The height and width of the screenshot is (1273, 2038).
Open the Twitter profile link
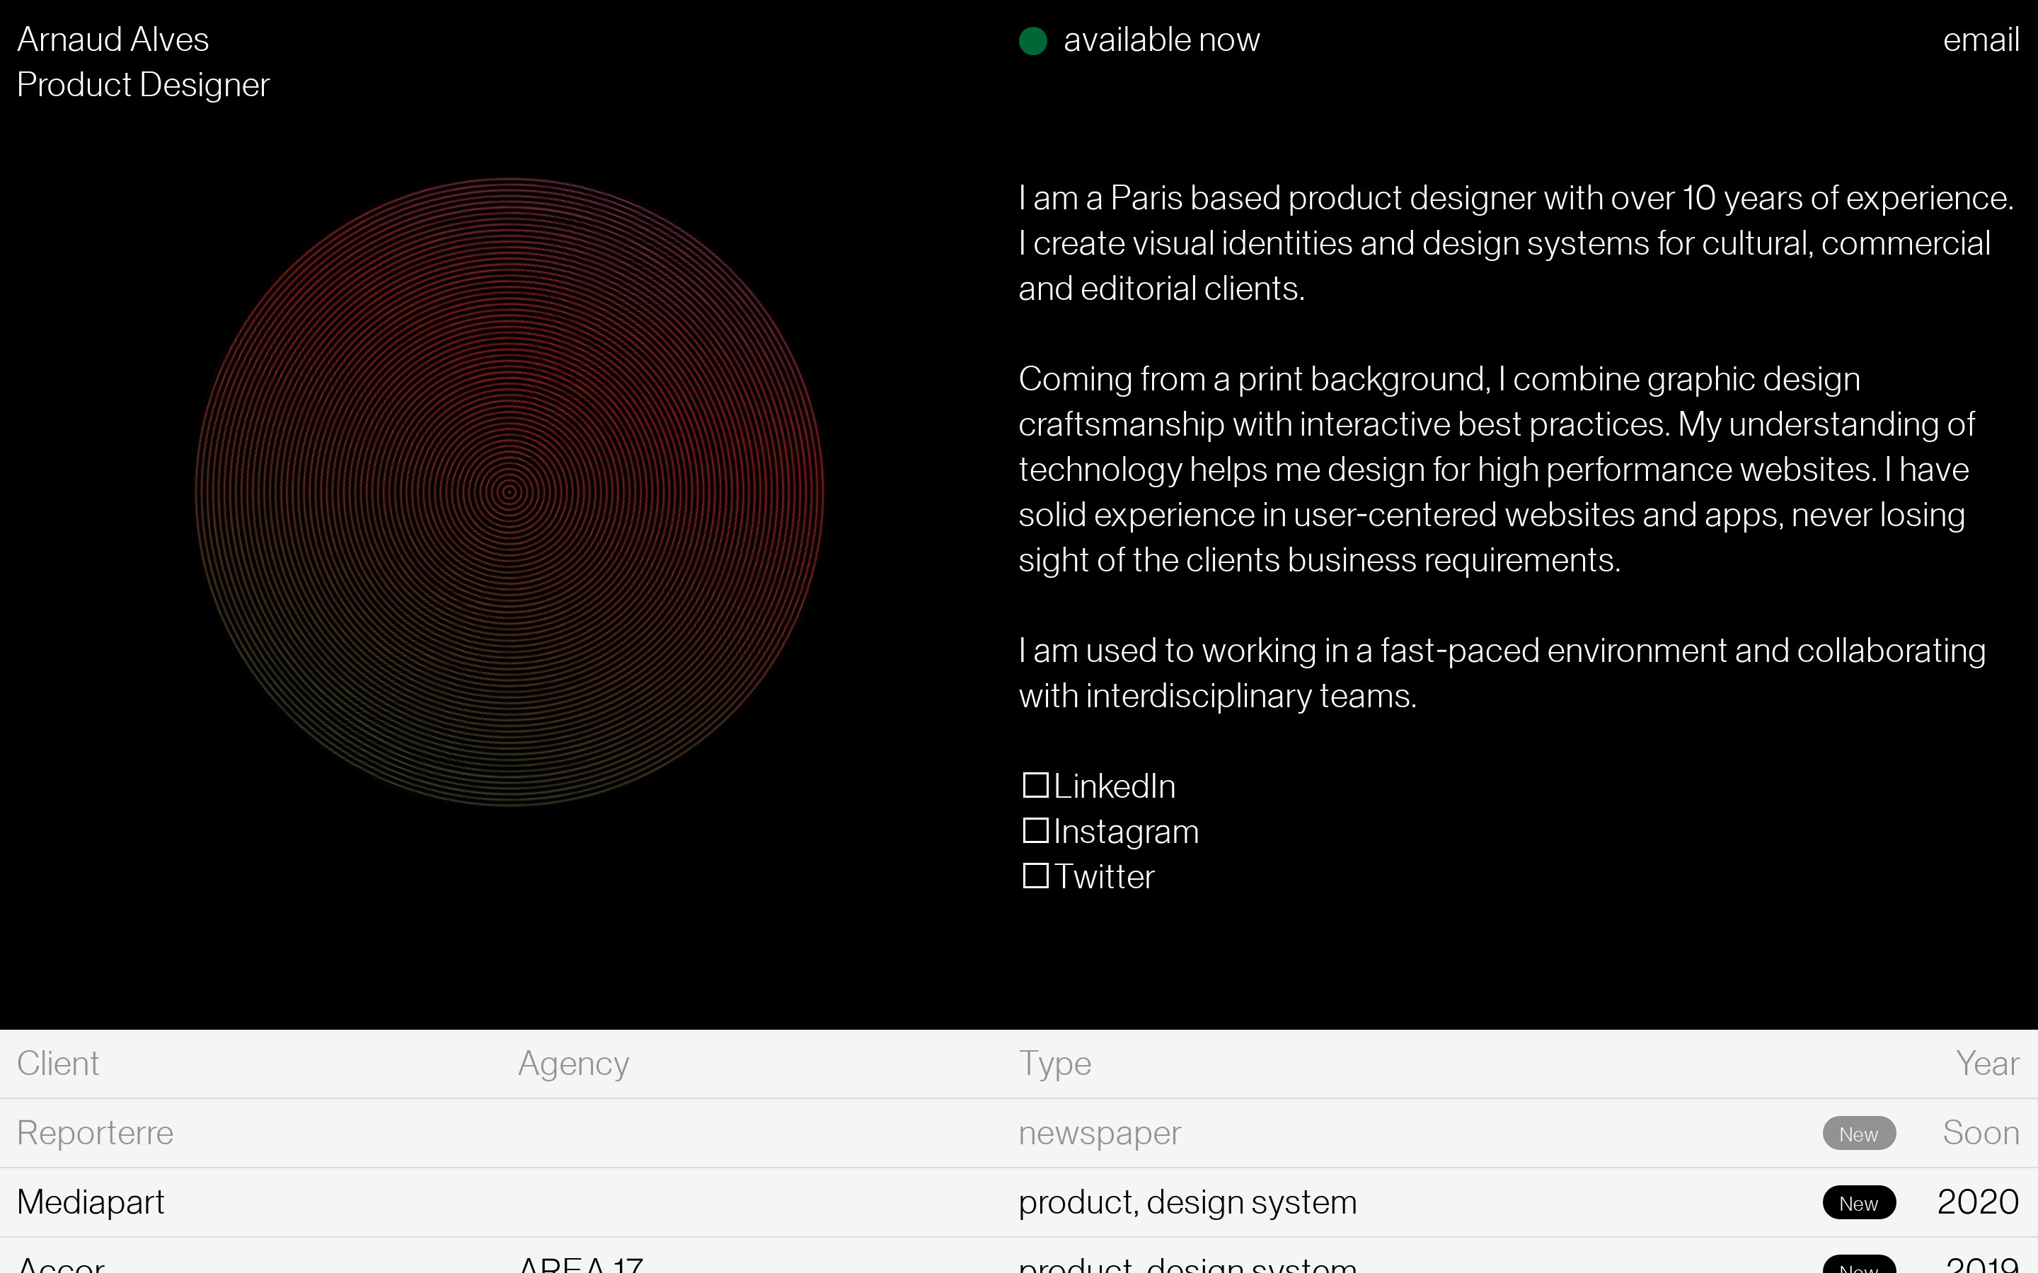pos(1103,877)
